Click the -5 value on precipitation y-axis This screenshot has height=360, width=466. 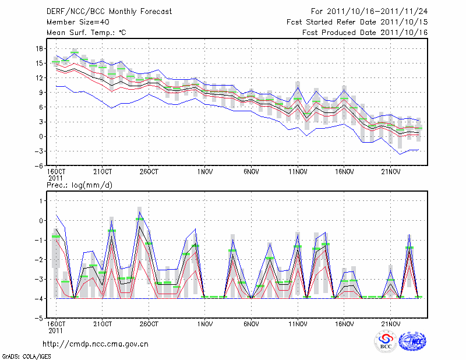38,318
